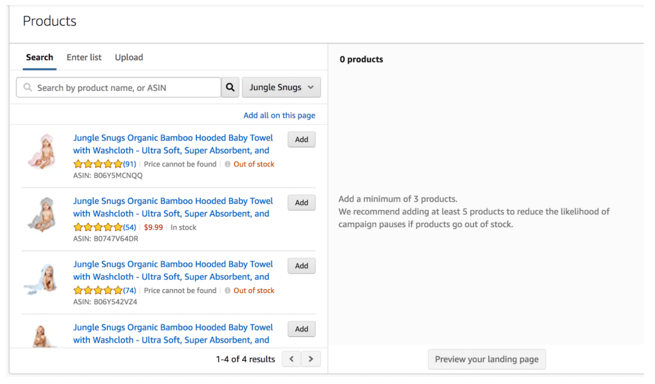Click the magnifying glass search button
Screen dimensions: 655x384
tap(230, 87)
